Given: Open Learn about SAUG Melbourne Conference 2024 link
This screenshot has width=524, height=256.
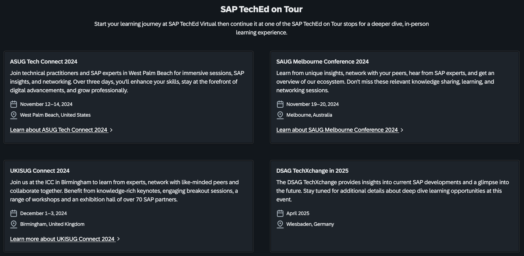Looking at the screenshot, I should coord(337,130).
